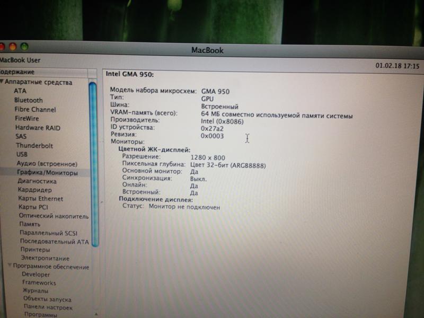Click the 1280 x 800 resolution value
This screenshot has height=318, width=424.
pyautogui.click(x=208, y=157)
